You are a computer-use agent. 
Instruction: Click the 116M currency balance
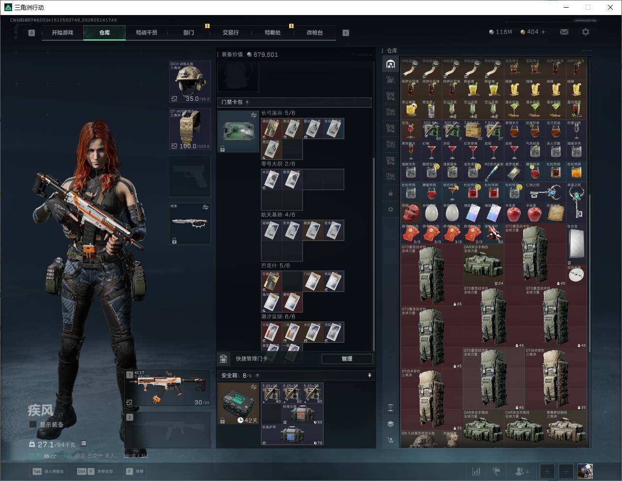(501, 32)
